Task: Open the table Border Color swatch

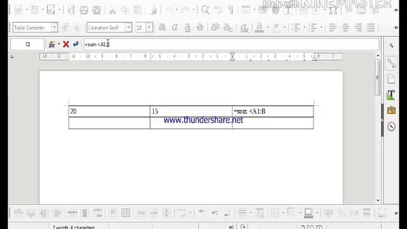Action: point(308,213)
